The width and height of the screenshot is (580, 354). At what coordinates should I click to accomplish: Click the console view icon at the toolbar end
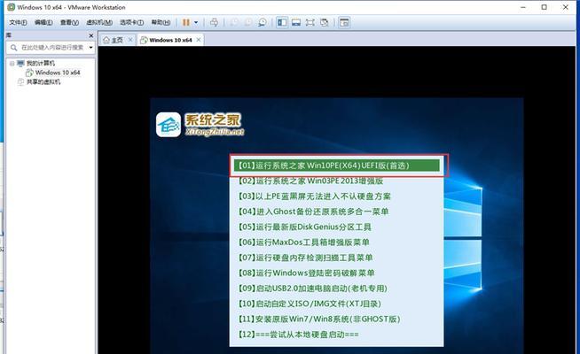coord(344,22)
